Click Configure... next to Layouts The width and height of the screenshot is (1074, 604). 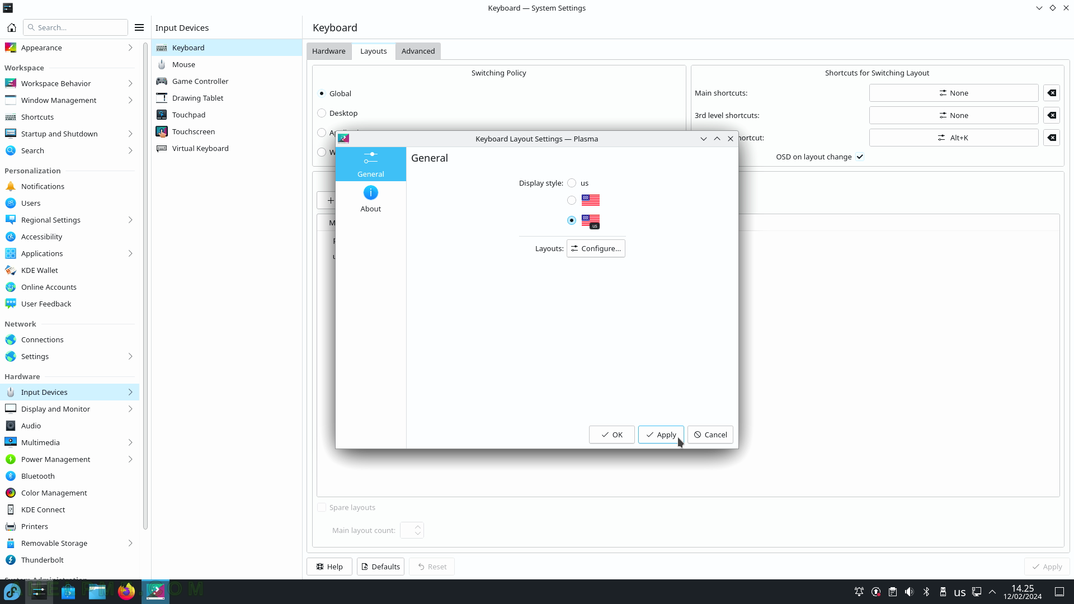[596, 248]
